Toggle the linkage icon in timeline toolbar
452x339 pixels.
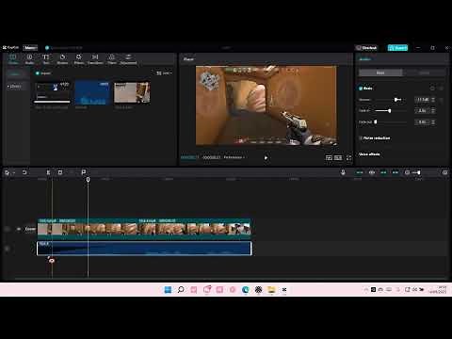(x=383, y=172)
